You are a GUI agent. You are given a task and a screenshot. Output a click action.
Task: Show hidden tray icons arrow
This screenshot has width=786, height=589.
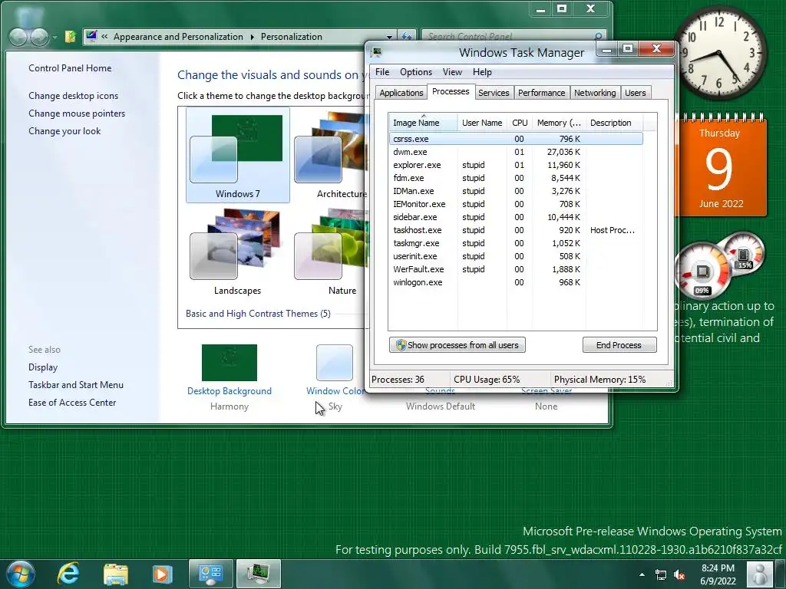(642, 574)
